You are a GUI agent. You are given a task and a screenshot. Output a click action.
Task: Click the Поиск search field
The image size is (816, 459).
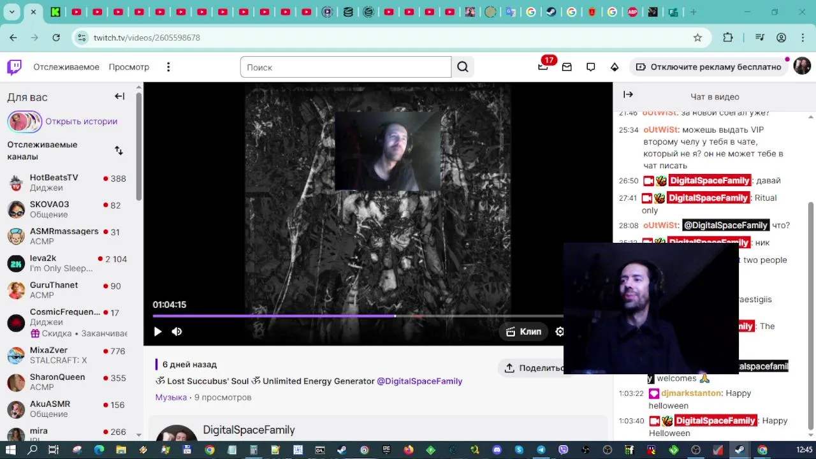coord(346,67)
